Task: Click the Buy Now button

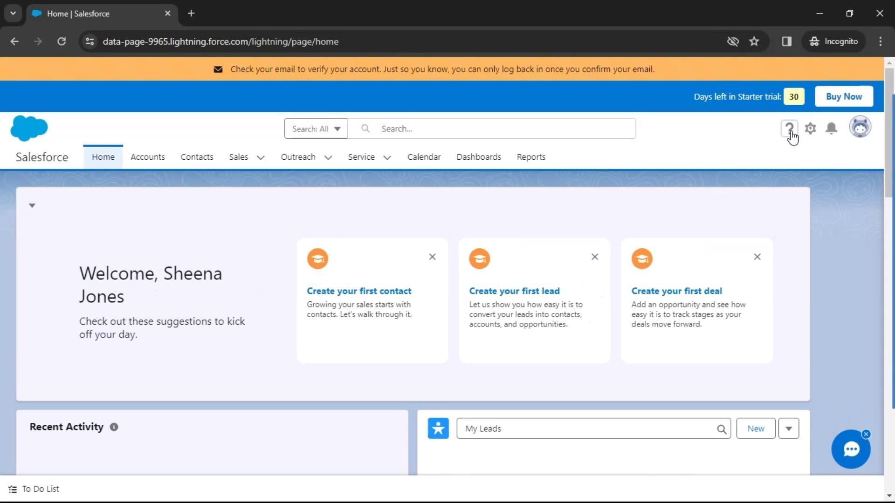Action: (x=843, y=96)
